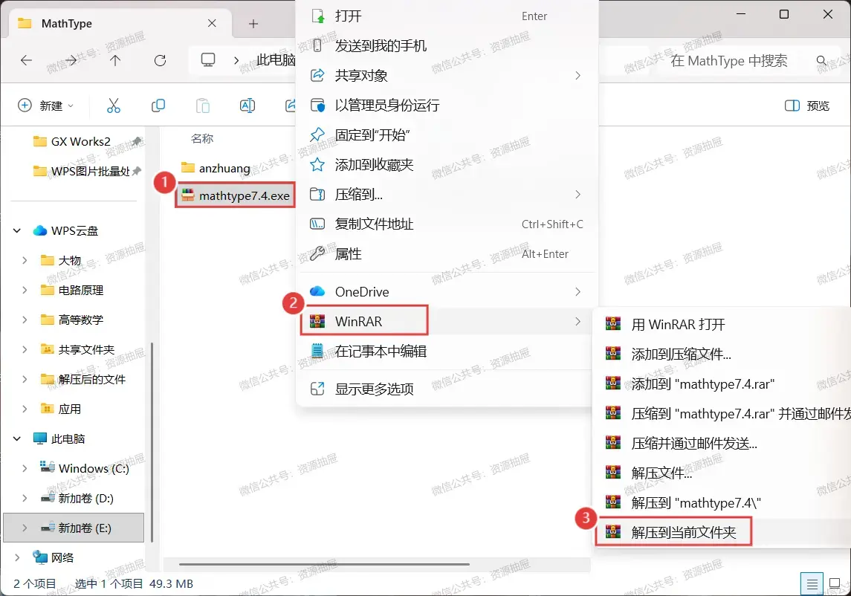Click 此电脑 in address breadcrumb
This screenshot has height=596, width=851.
(276, 59)
